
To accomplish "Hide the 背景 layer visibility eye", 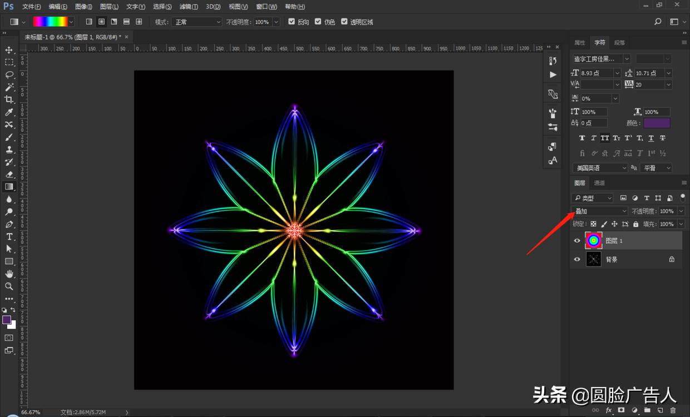I will tap(577, 259).
